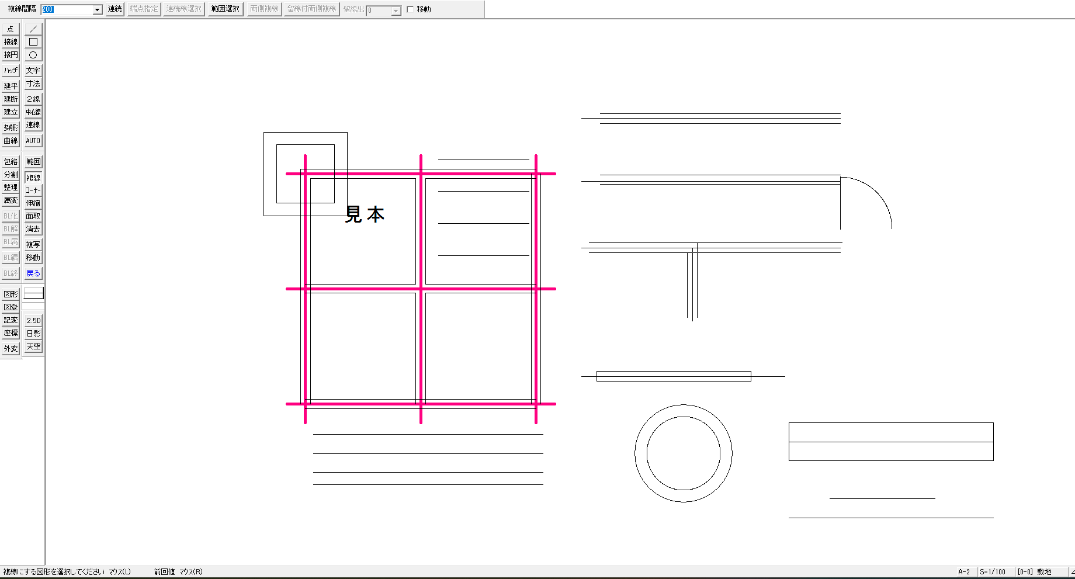Click the line attribute swatch below 戻る
The image size is (1075, 579).
click(33, 294)
